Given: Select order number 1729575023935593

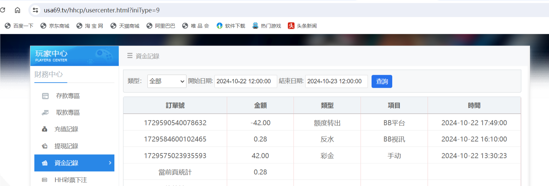Looking at the screenshot, I should point(175,156).
